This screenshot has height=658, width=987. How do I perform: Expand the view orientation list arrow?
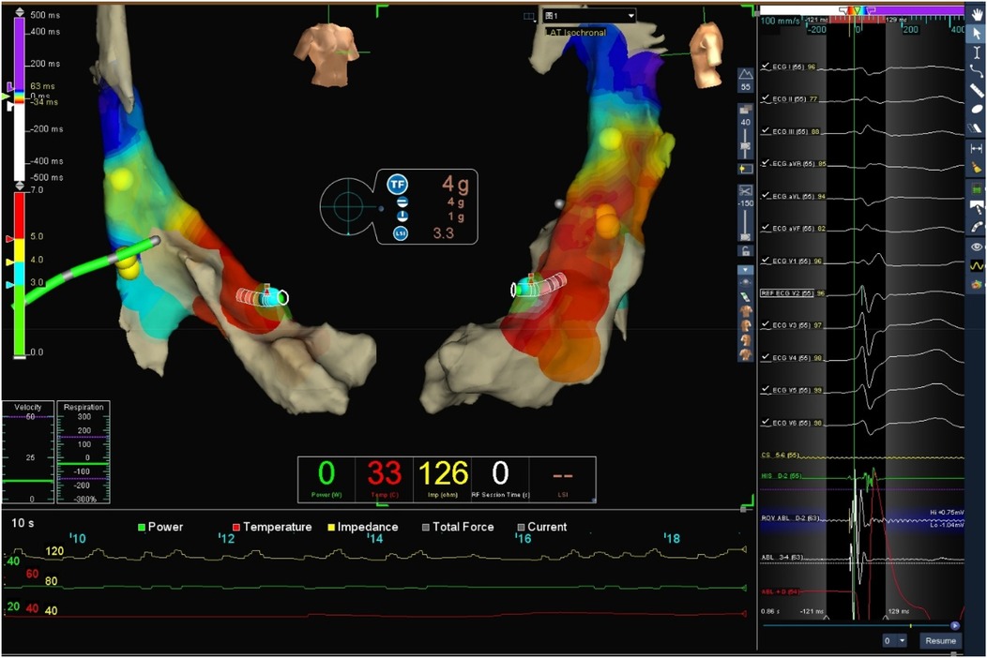pos(746,270)
